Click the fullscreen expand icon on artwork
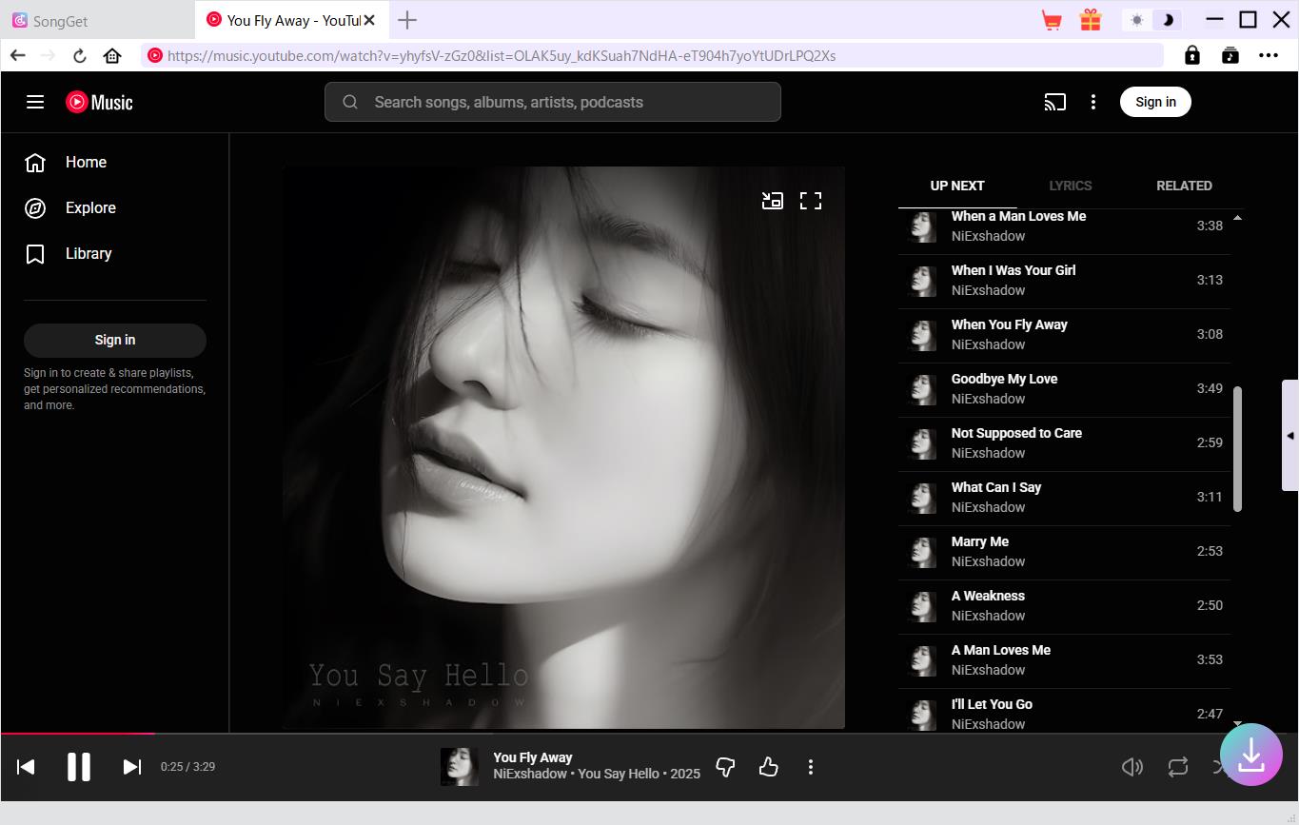 tap(810, 200)
